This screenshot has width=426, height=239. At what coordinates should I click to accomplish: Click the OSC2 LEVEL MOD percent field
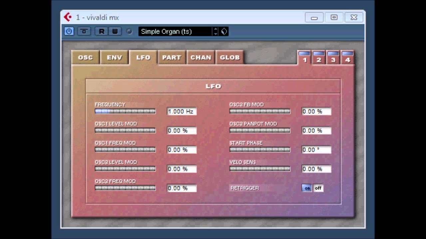[x=182, y=169]
